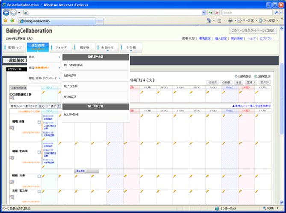Go to previous month with ≪前月 button
Screen dimensions: 286x213
tap(212, 82)
